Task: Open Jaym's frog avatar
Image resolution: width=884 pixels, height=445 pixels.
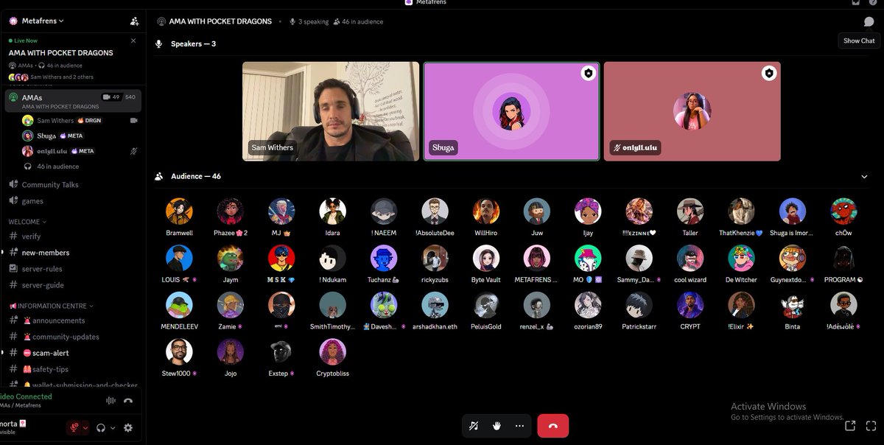Action: coord(231,258)
